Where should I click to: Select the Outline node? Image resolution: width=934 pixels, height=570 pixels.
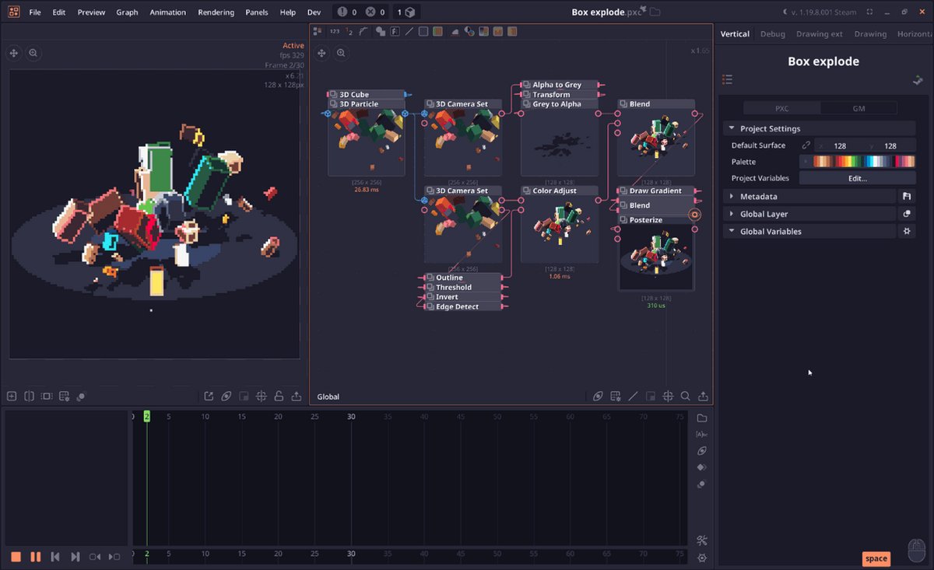[x=464, y=278]
